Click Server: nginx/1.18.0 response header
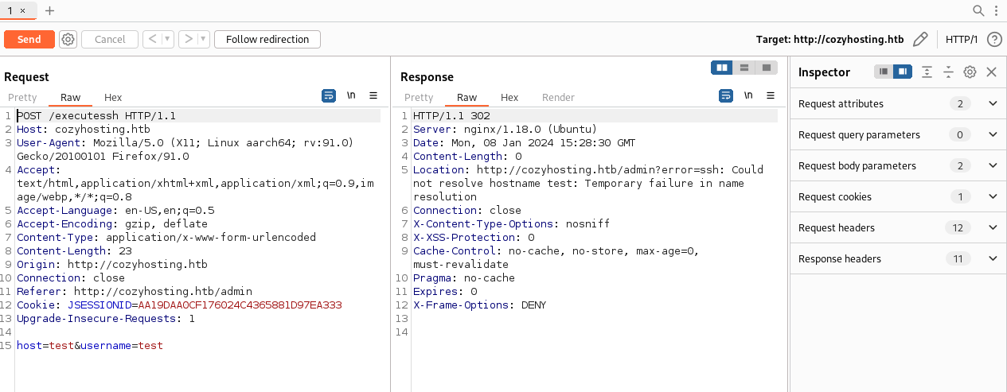Viewport: 1007px width, 392px height. [x=505, y=129]
